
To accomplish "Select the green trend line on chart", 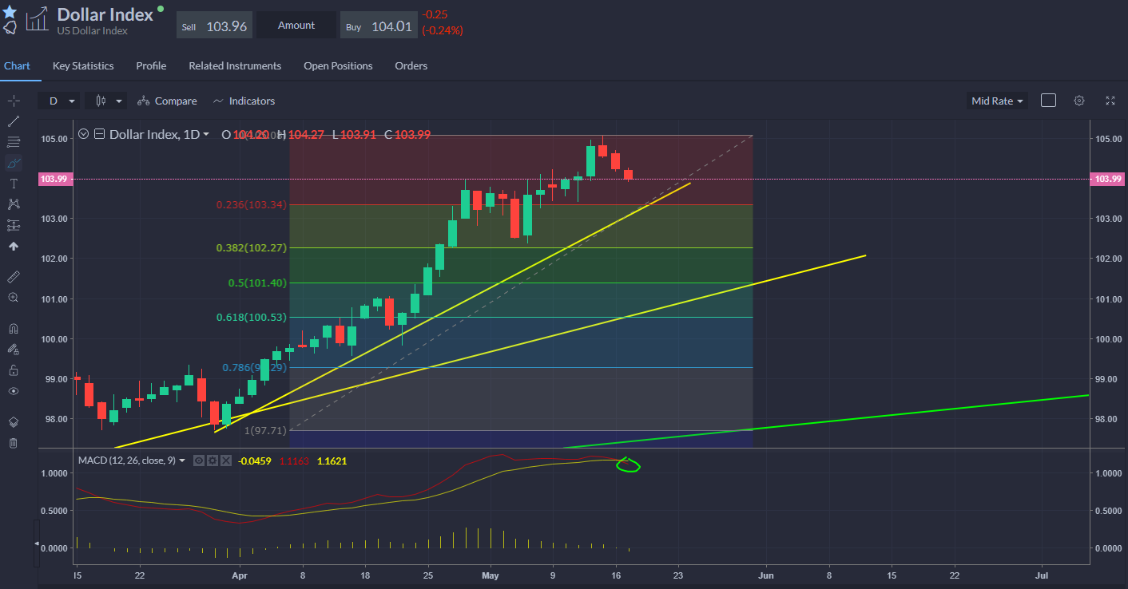I will coord(828,422).
